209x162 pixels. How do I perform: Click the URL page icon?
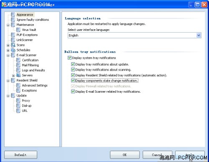[18, 111]
